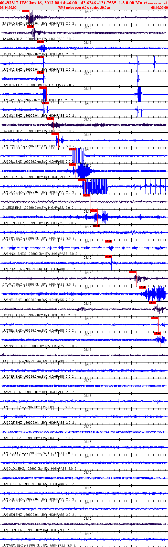Select the UW.NN21.EHZ.01 station label
The image size is (168, 547).
pyautogui.click(x=40, y=254)
